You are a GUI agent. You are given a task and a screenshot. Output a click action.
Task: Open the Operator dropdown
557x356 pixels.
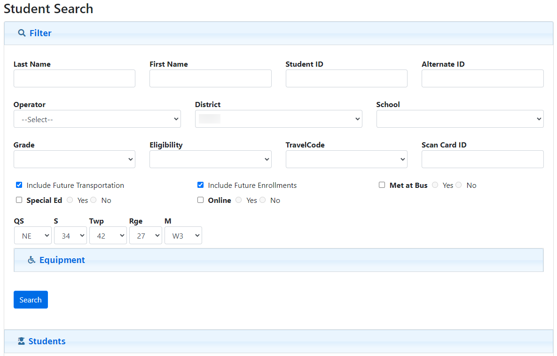[x=97, y=119]
